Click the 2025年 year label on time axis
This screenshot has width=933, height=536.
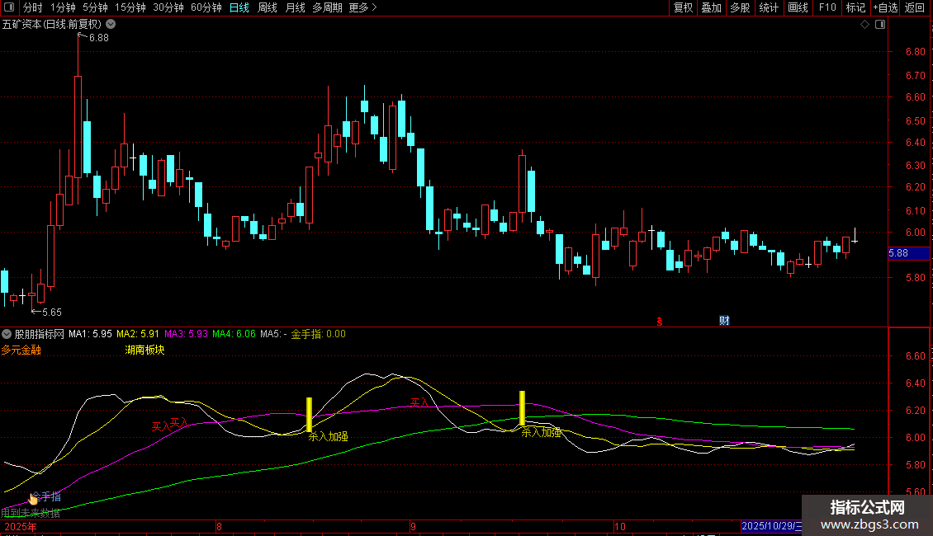(21, 526)
